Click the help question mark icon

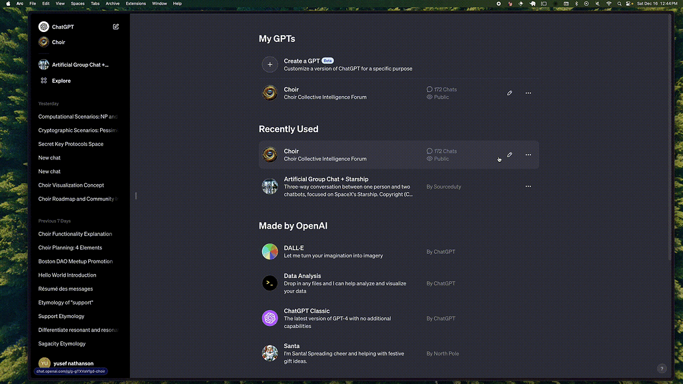click(662, 368)
